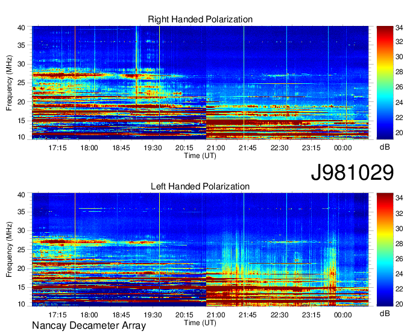Click the 17:15 tick of Left Handed plot
The width and height of the screenshot is (410, 333).
57,315
